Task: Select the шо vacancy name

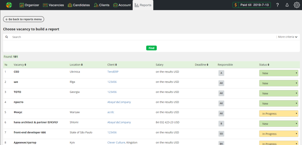Action: pyautogui.click(x=16, y=82)
